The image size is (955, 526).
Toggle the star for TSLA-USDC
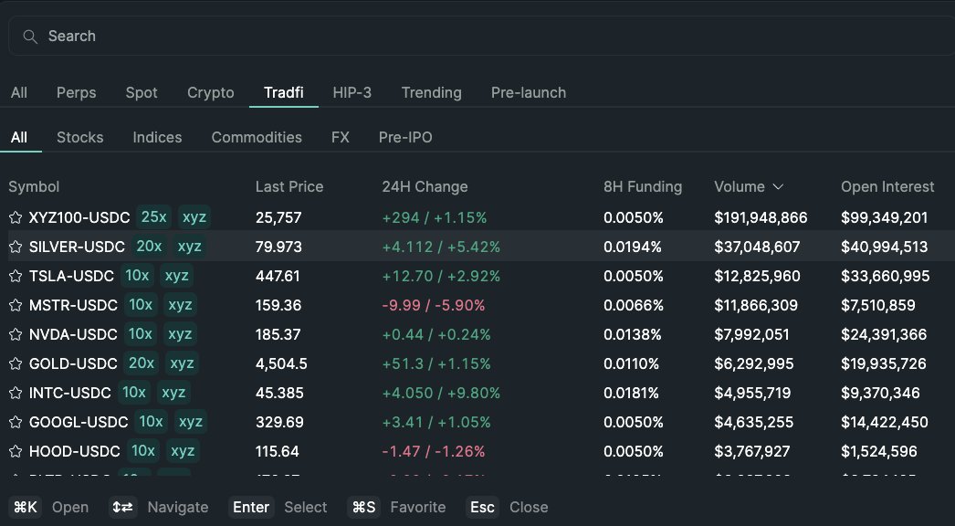coord(16,276)
